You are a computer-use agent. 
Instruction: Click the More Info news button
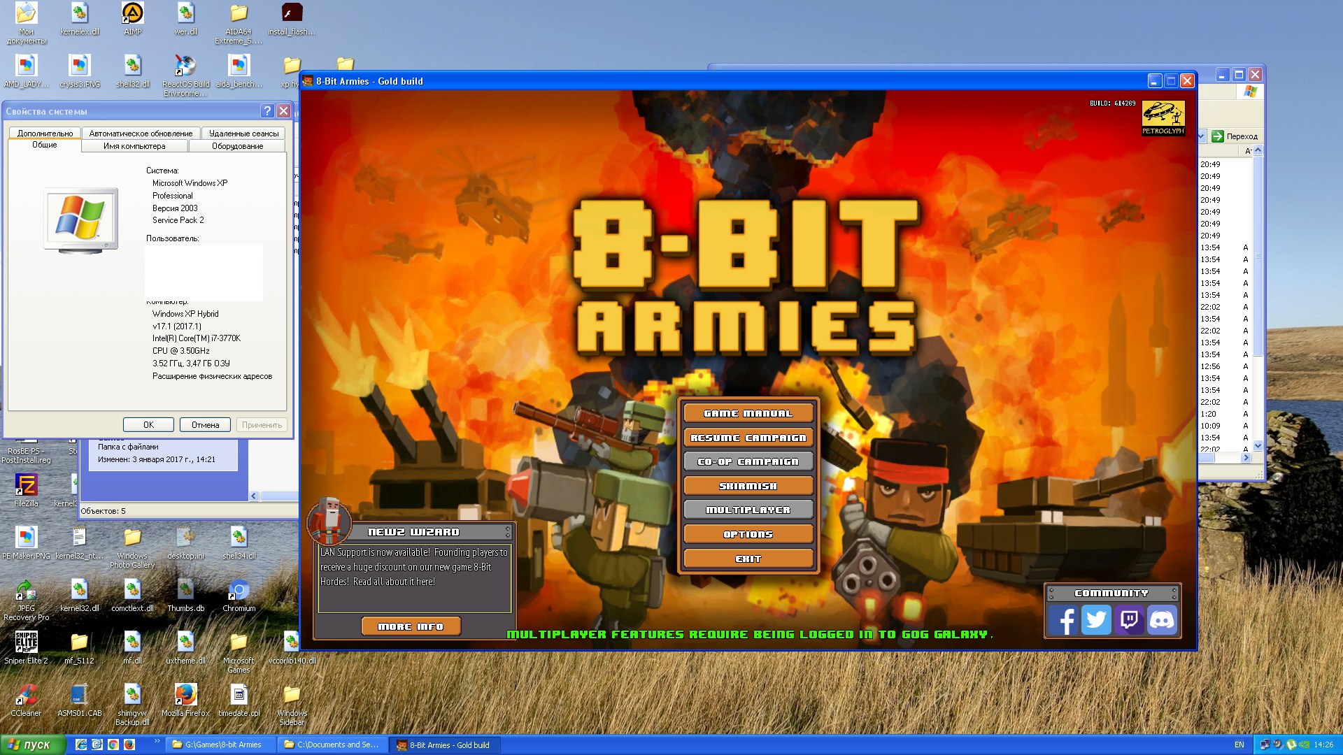(411, 626)
